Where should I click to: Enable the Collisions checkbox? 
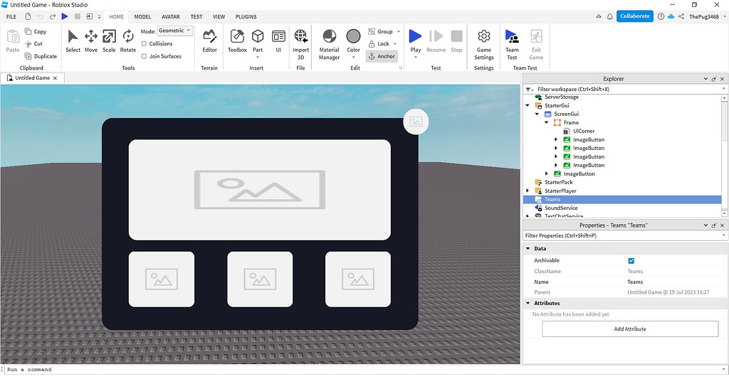tap(145, 44)
